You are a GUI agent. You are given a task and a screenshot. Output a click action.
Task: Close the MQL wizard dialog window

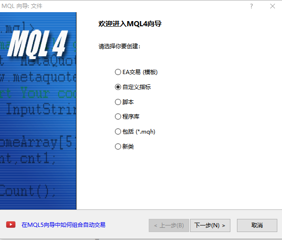[x=273, y=6]
